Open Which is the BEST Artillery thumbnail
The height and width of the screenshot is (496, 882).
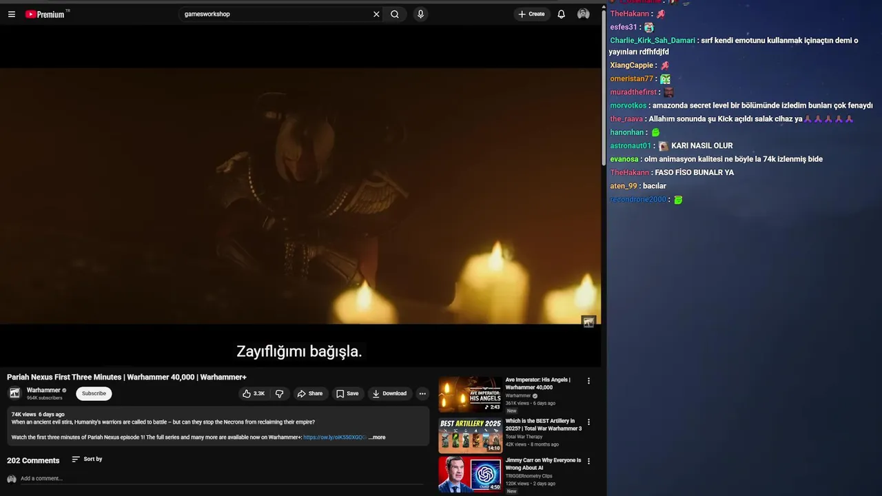coord(470,435)
